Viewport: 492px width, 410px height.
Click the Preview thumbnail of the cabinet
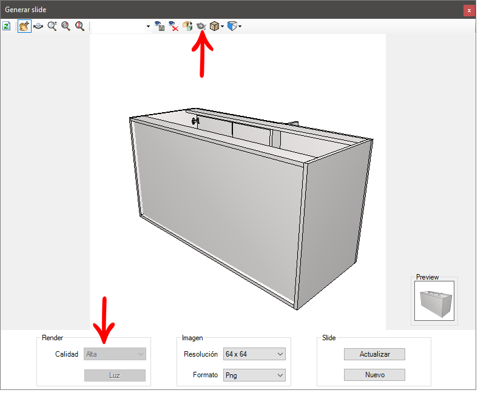pos(434,301)
